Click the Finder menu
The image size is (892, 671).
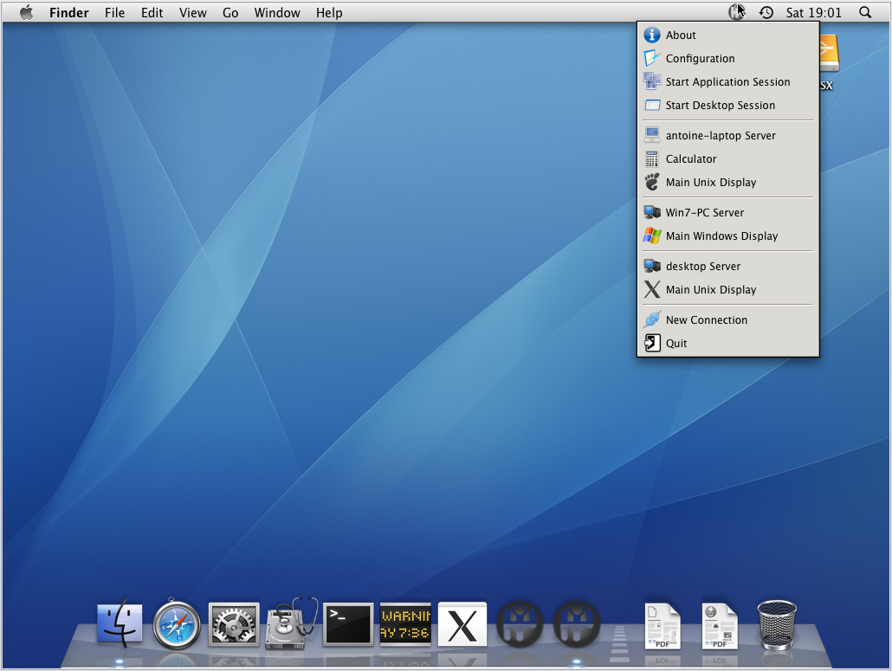68,12
